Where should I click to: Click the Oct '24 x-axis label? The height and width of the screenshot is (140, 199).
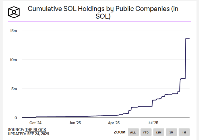click(x=35, y=123)
